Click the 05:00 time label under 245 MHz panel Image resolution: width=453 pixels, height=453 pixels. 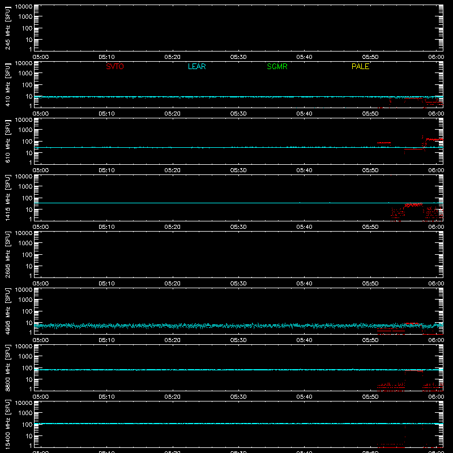(41, 57)
